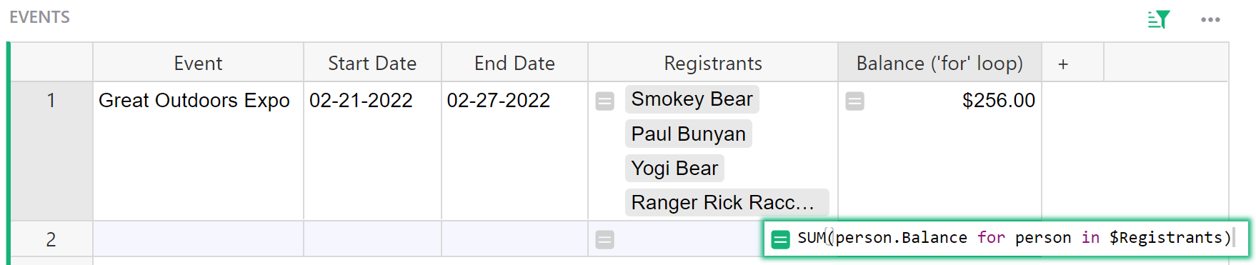Select the End Date column header
The height and width of the screenshot is (265, 1256).
(514, 63)
